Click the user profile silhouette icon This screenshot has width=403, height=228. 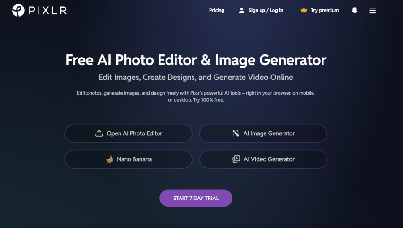(x=242, y=10)
